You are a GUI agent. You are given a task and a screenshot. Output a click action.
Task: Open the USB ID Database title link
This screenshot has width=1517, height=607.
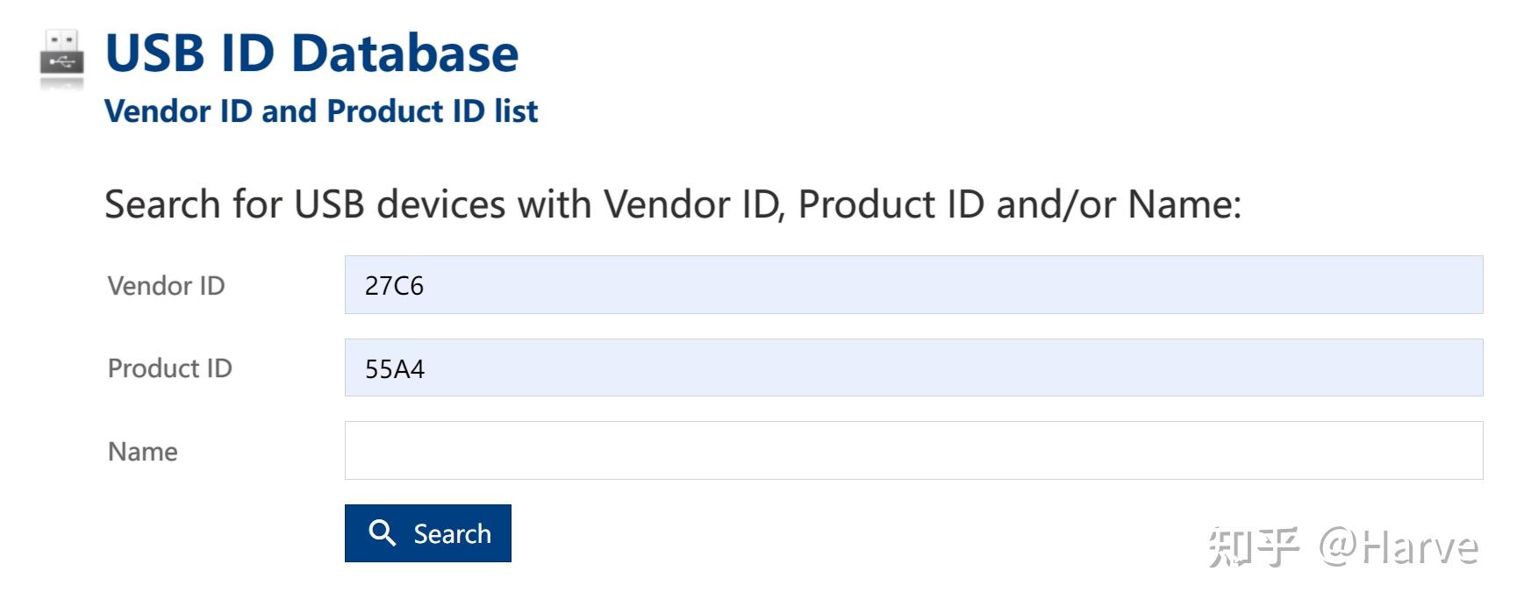point(311,53)
